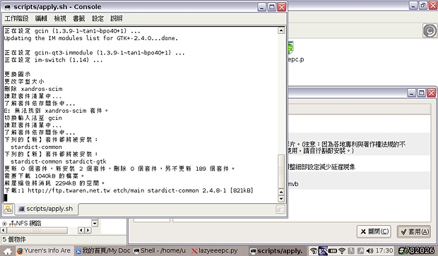Click the Console scrollbar down arrow
438x256 pixels.
[281, 199]
